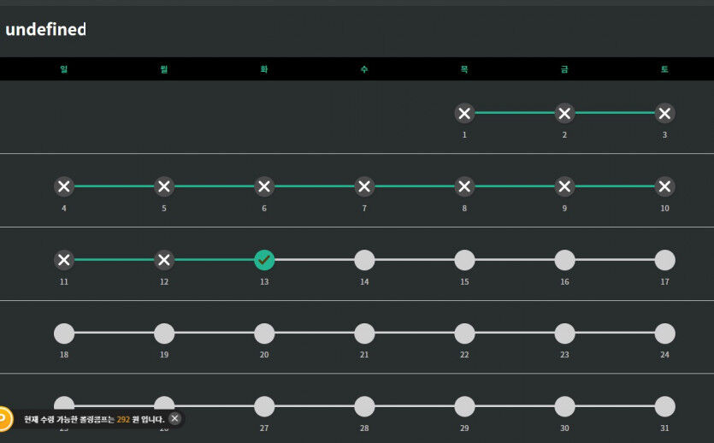The height and width of the screenshot is (443, 714).
Task: Choose the blank marker above day 19
Action: 164,334
